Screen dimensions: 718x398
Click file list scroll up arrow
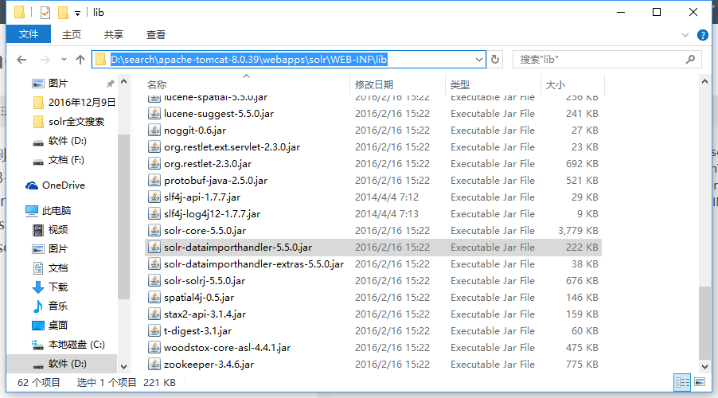pos(704,81)
